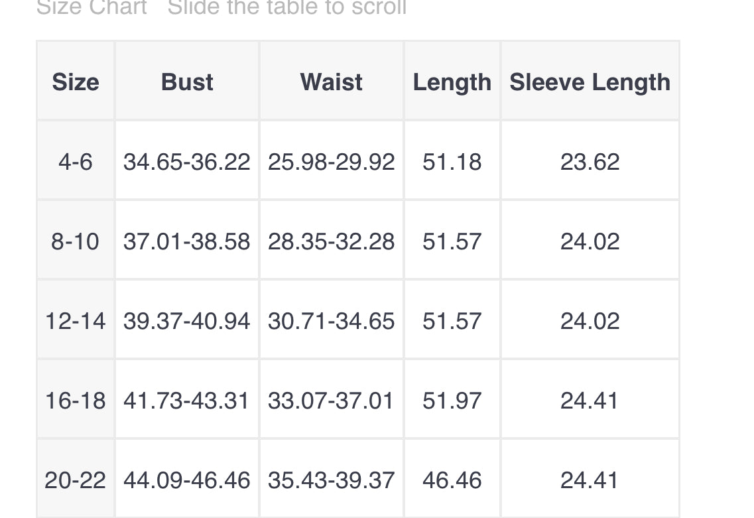Select the 20-22 size cell
This screenshot has width=754, height=518.
point(76,480)
